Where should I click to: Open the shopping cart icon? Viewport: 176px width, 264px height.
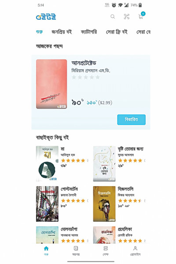tap(141, 16)
